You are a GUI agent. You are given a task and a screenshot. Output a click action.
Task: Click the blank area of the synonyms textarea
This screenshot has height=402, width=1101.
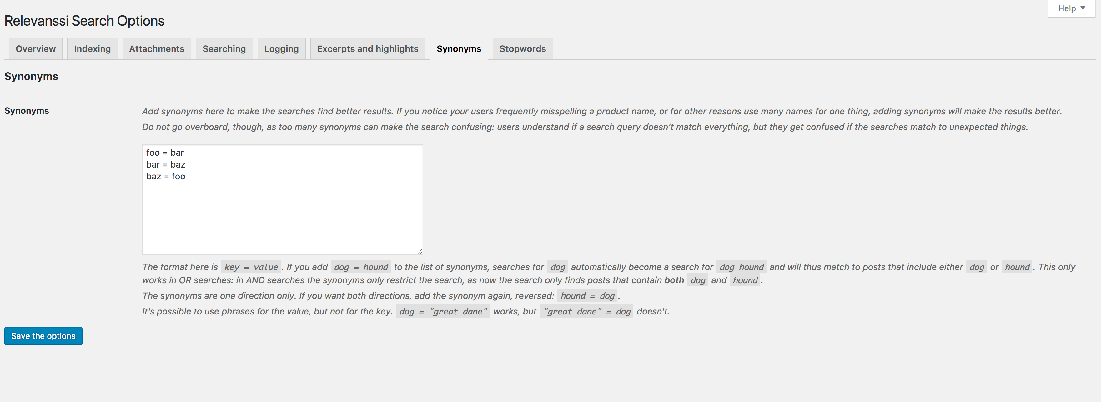[x=282, y=218]
